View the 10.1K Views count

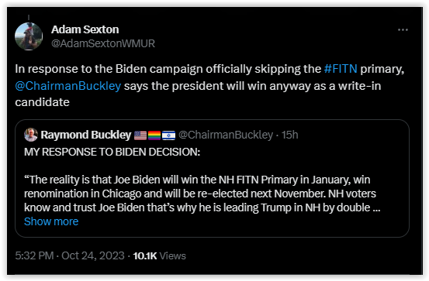(x=159, y=256)
